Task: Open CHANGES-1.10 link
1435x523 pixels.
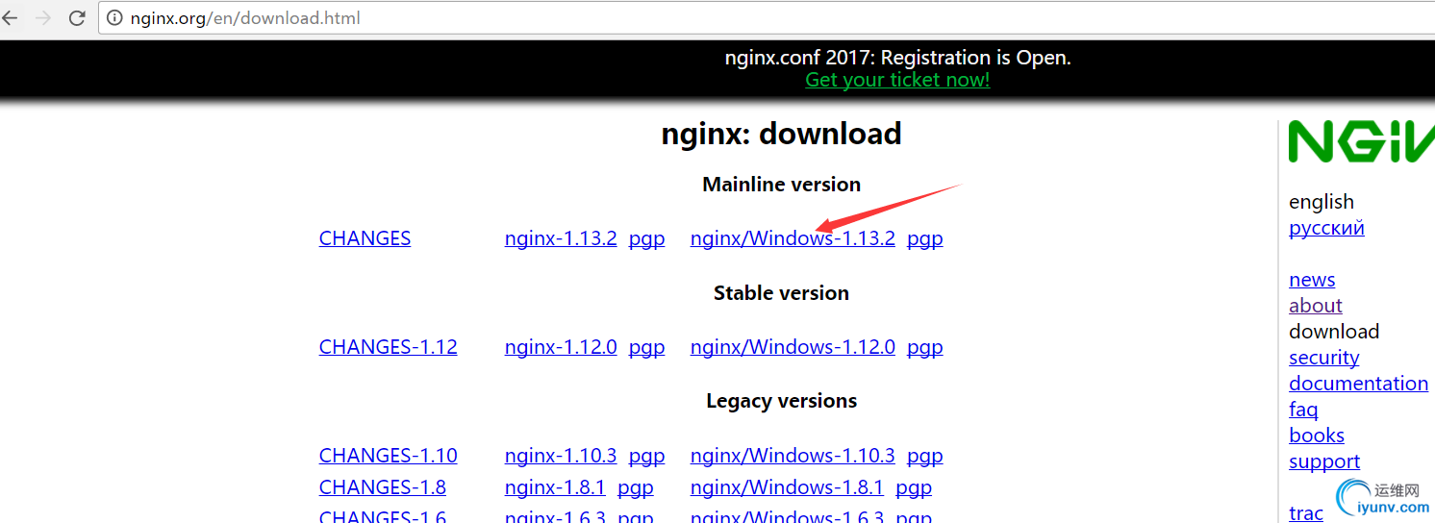Action: coord(388,456)
